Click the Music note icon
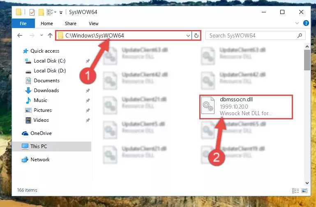Image resolution: width=316 pixels, height=207 pixels. click(28, 100)
